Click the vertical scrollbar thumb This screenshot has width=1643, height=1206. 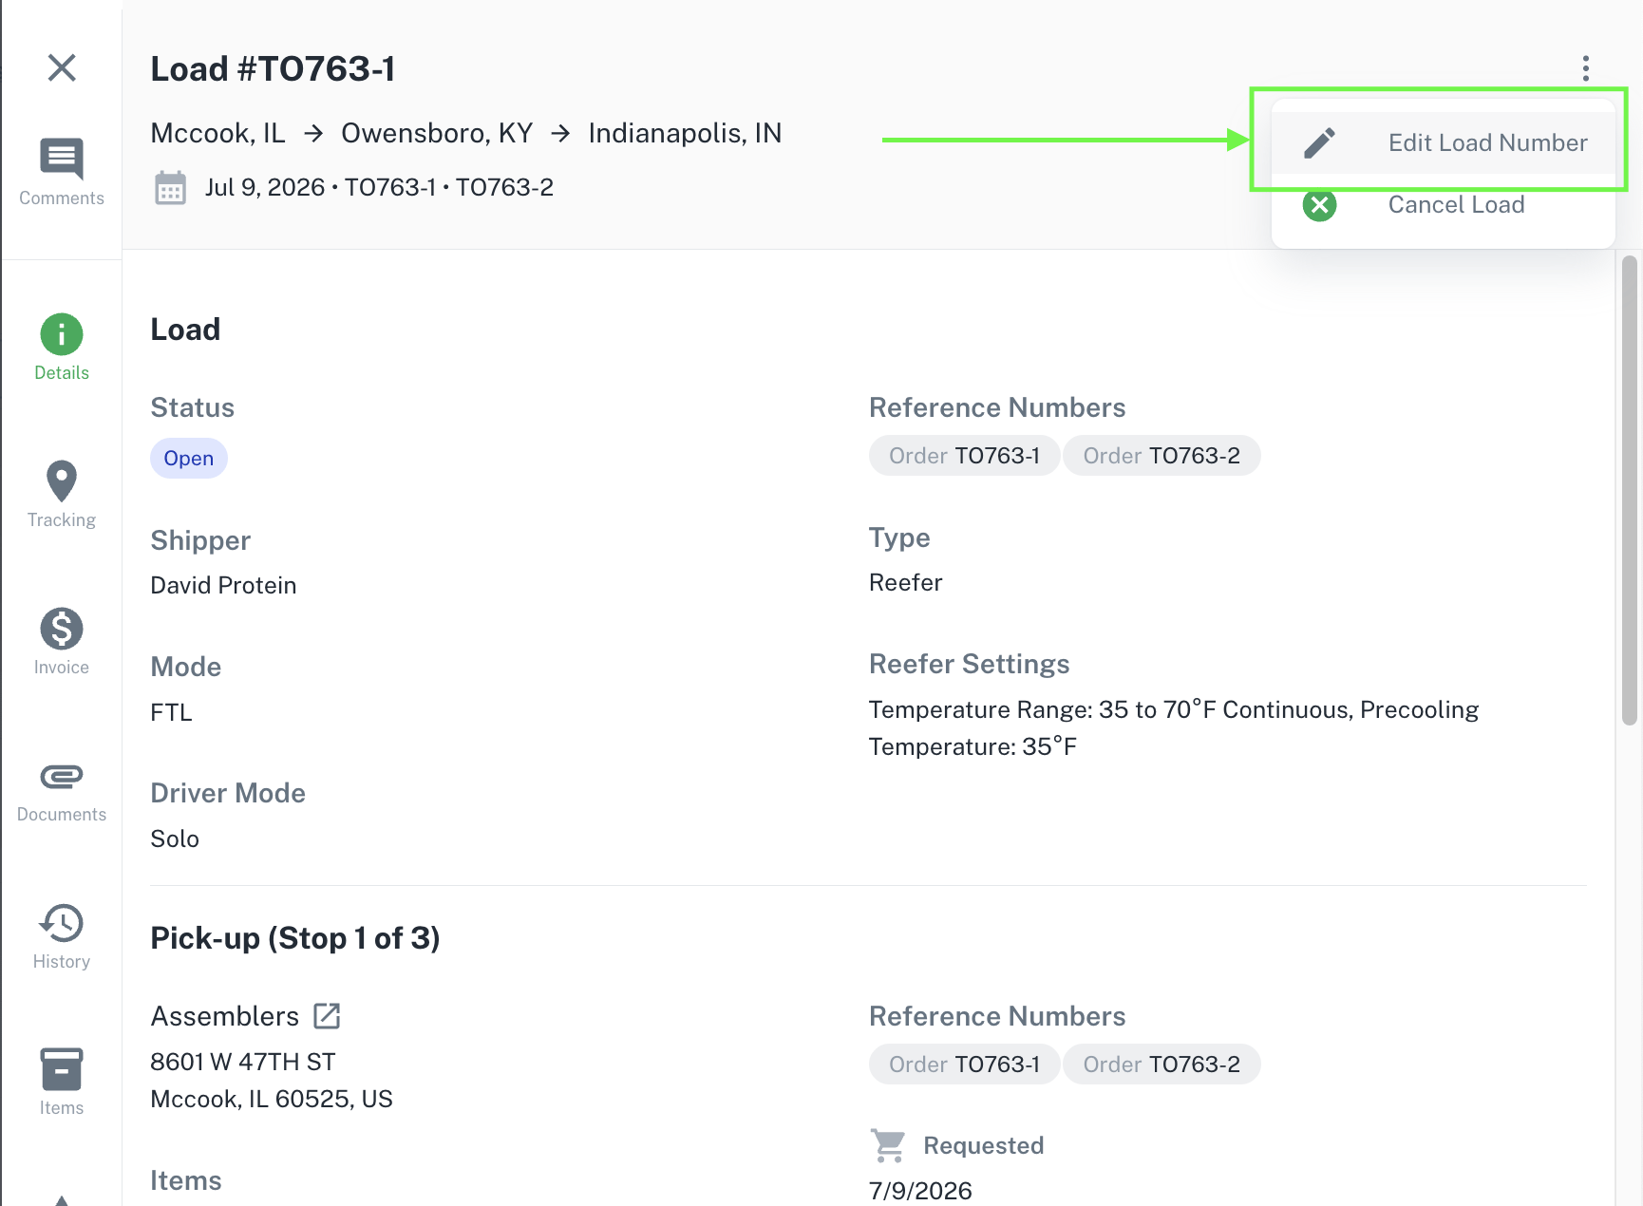click(1630, 490)
